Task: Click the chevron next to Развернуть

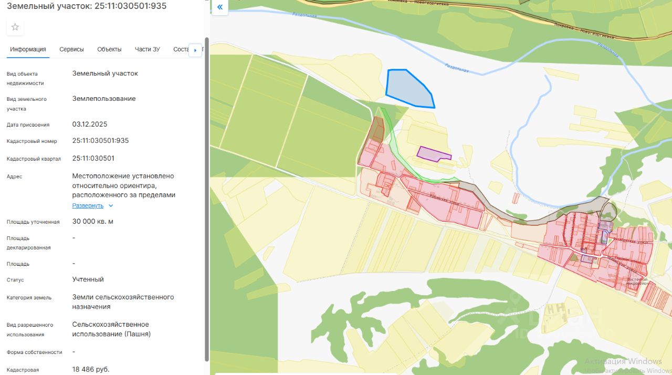Action: pos(111,206)
